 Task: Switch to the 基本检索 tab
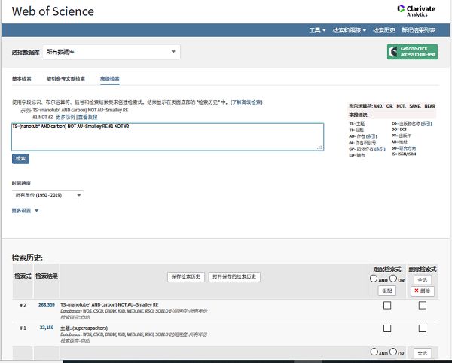(x=22, y=78)
